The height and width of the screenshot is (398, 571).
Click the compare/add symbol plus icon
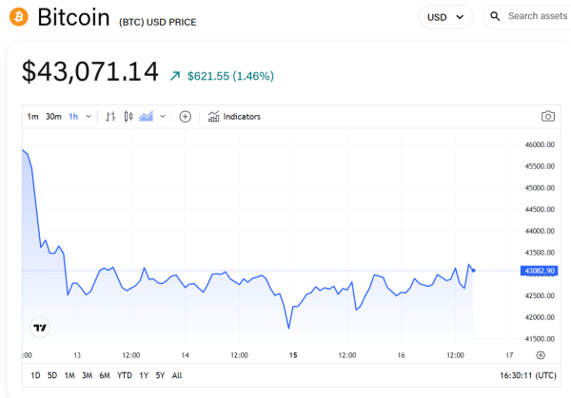(x=186, y=117)
